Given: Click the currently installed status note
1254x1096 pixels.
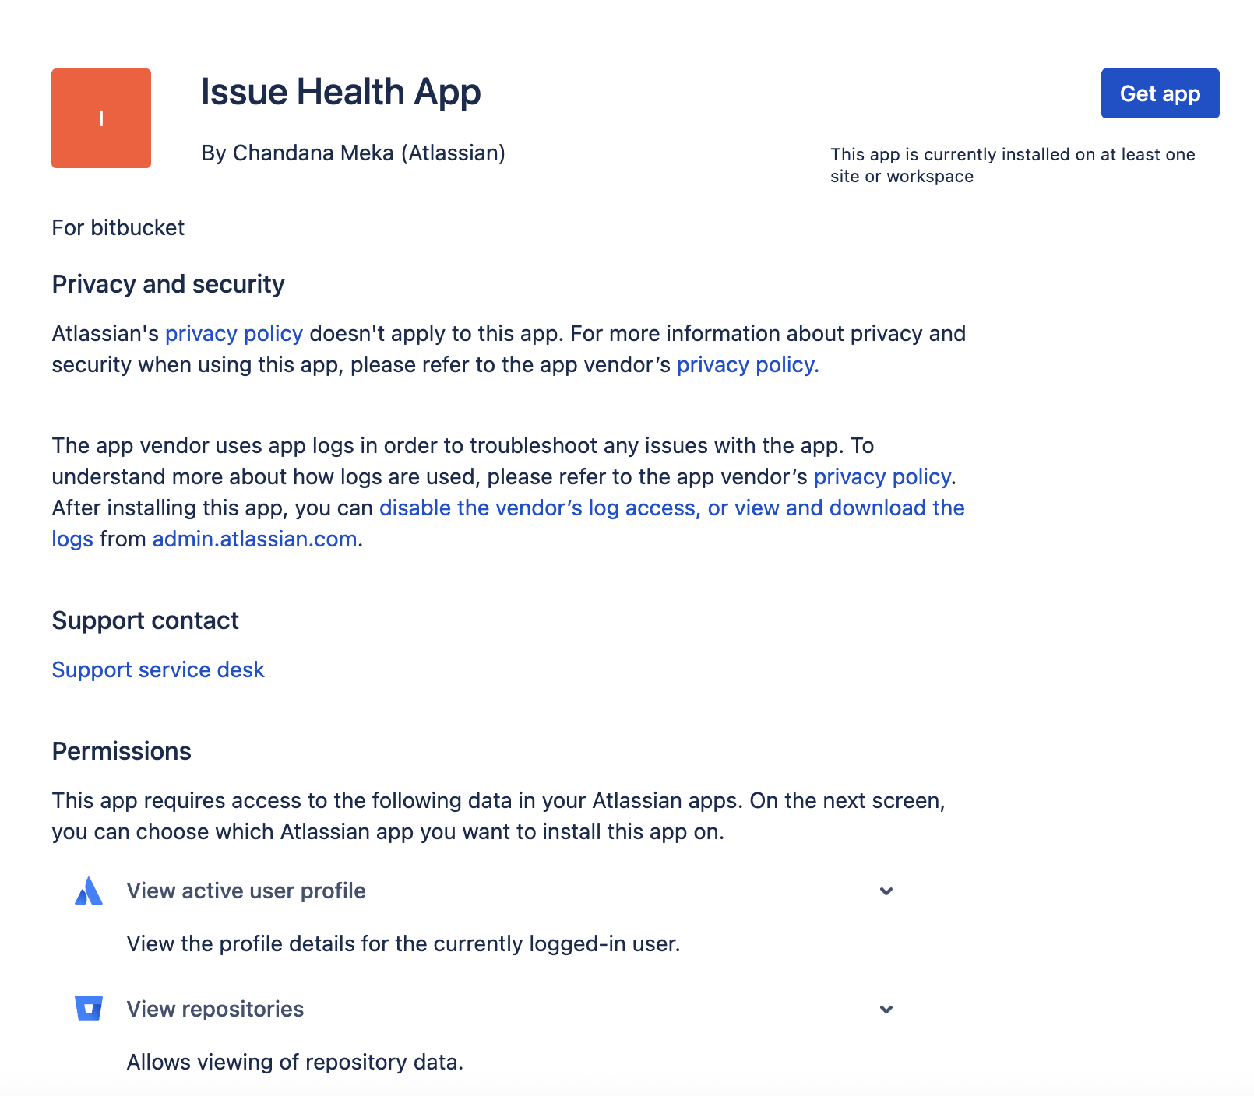Looking at the screenshot, I should click(x=1012, y=165).
